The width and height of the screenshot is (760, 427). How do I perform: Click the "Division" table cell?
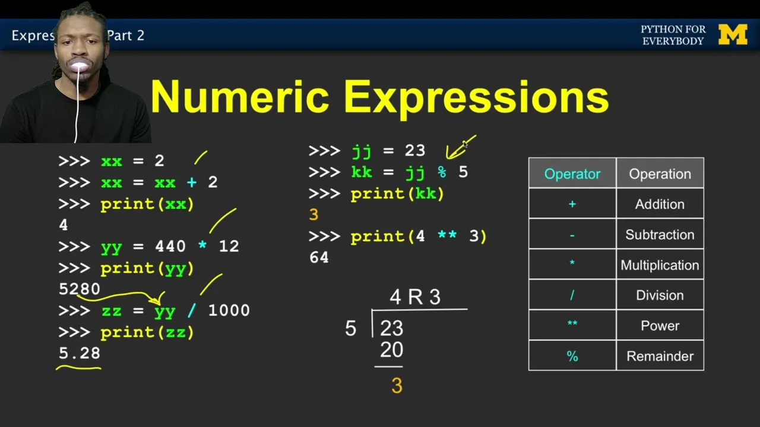pyautogui.click(x=660, y=295)
